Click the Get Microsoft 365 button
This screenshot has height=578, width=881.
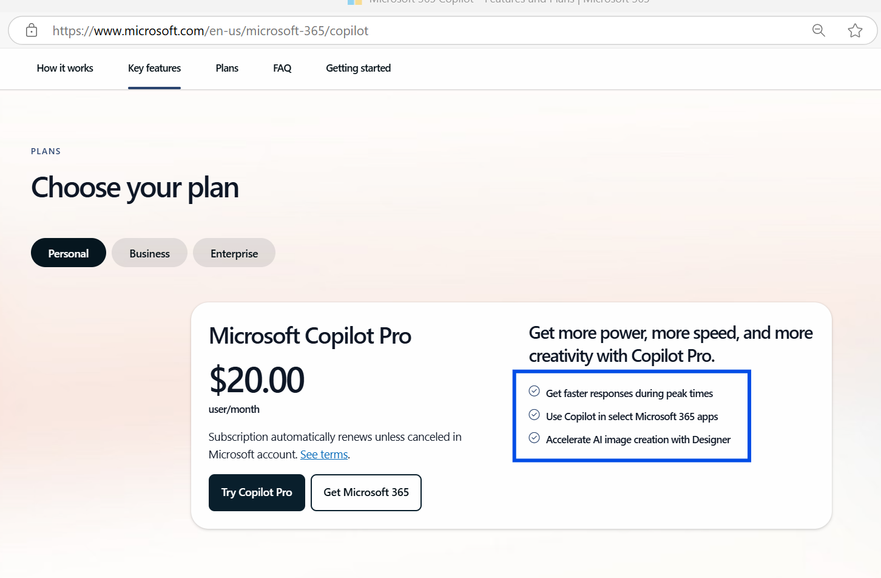click(x=366, y=492)
